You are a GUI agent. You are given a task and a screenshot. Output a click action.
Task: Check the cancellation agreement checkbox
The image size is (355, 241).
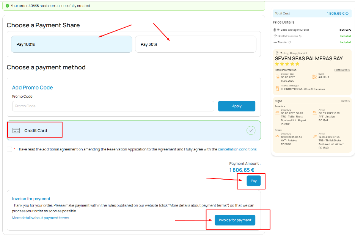[x=9, y=149]
